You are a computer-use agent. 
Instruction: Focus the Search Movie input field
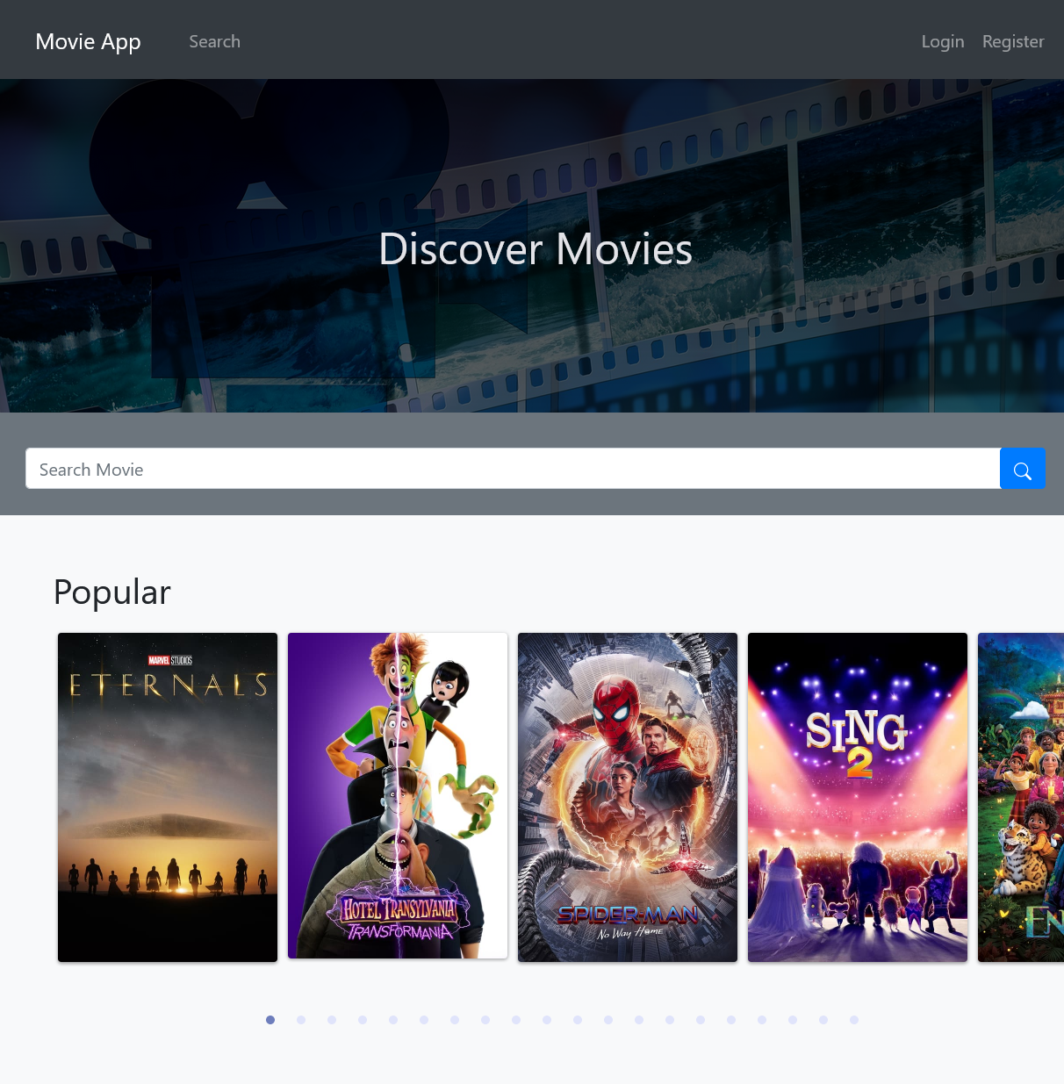[x=513, y=469]
